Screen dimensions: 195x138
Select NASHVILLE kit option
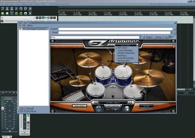(x=126, y=56)
